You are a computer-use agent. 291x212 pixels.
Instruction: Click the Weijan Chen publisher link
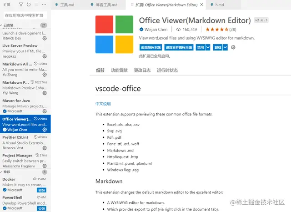point(156,29)
